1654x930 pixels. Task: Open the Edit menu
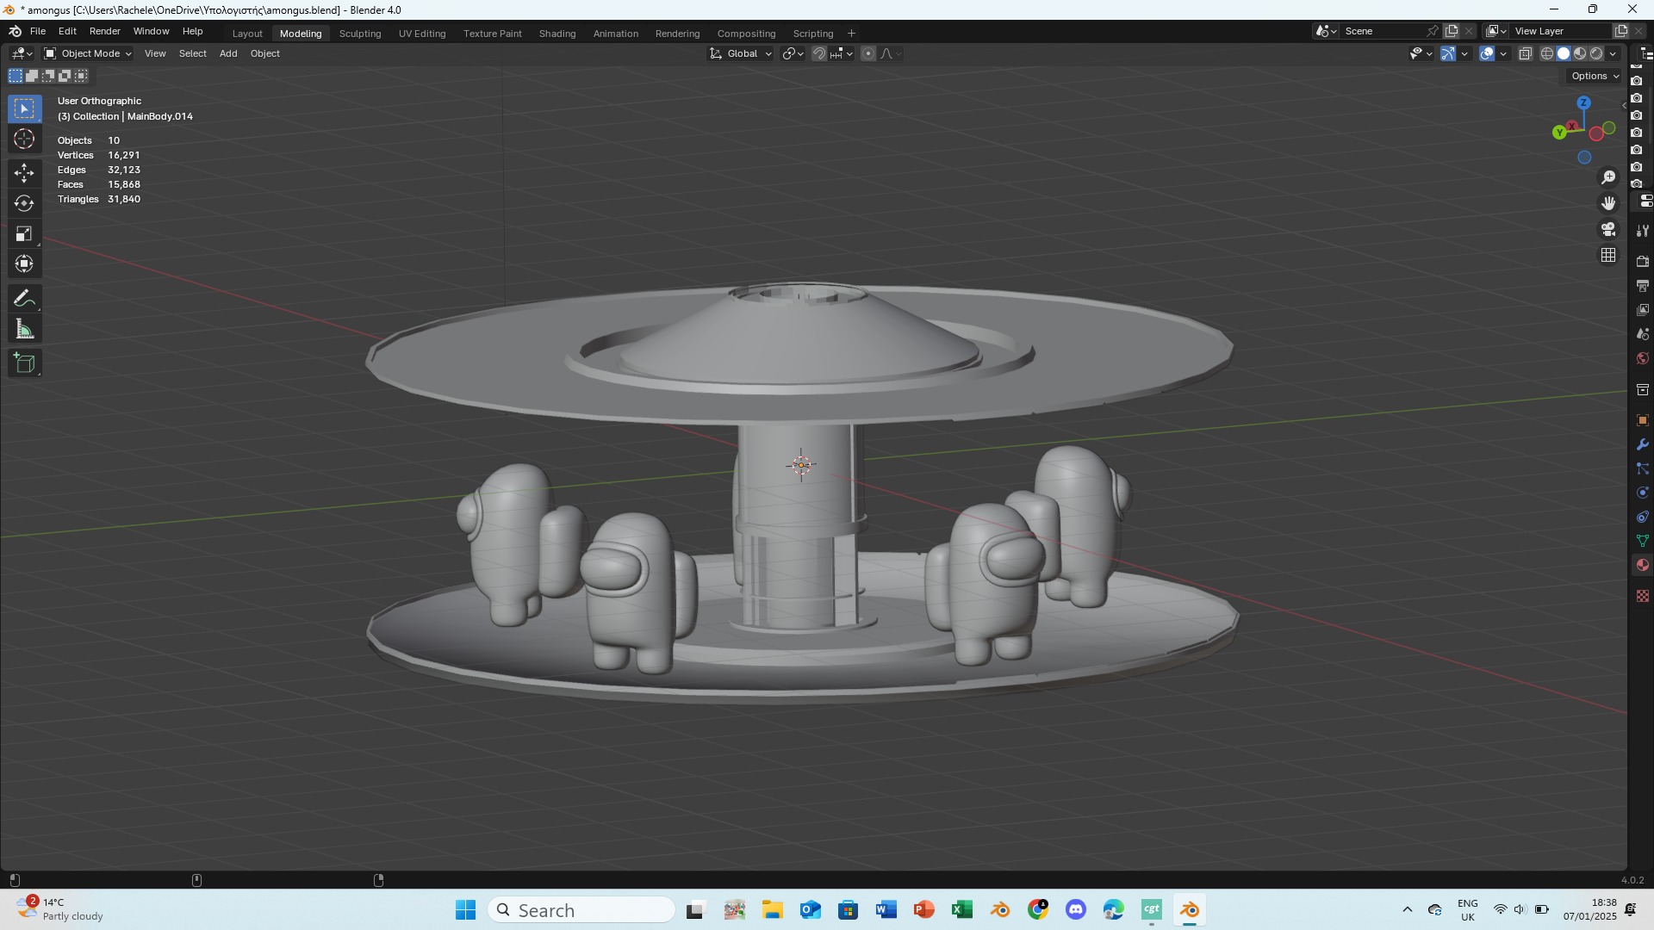pyautogui.click(x=67, y=31)
